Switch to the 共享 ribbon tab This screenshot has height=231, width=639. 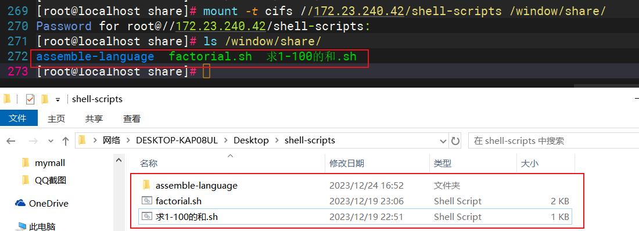[94, 118]
